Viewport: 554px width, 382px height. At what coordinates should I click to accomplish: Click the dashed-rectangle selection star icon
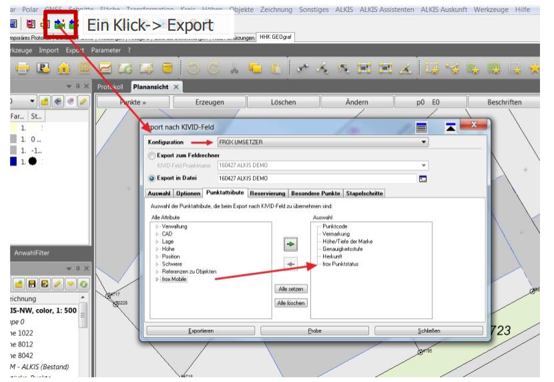(514, 68)
